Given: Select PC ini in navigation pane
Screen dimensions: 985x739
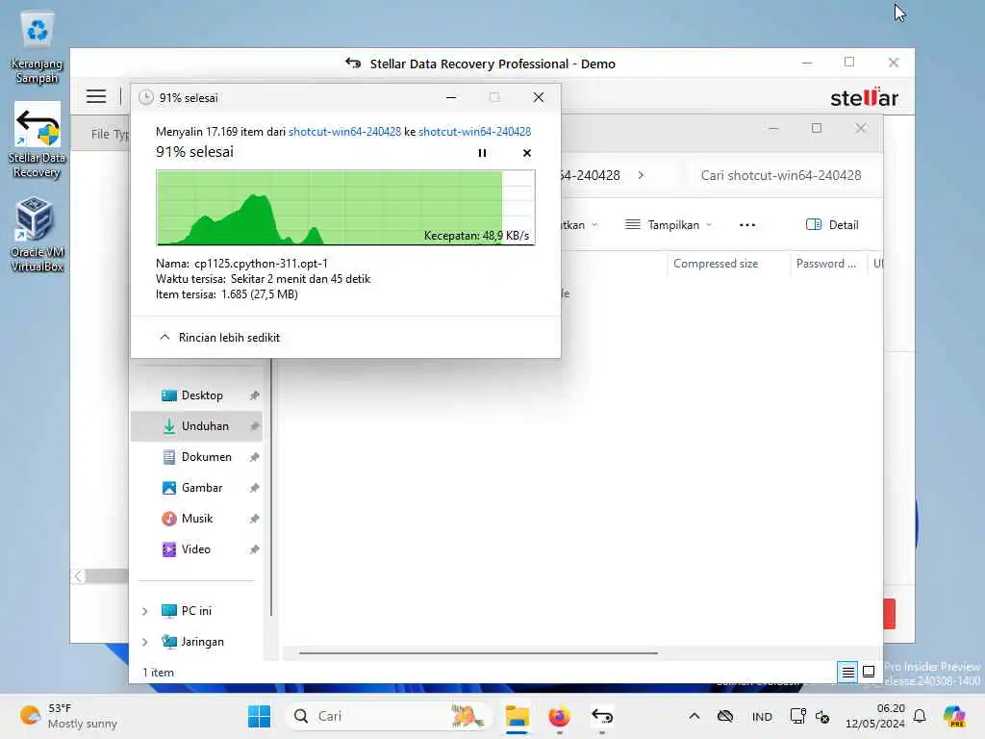Looking at the screenshot, I should point(196,611).
